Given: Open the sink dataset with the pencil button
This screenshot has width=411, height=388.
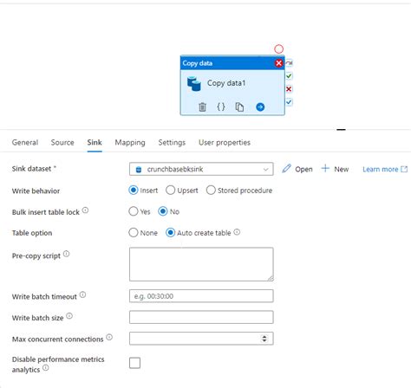Looking at the screenshot, I should [x=297, y=169].
